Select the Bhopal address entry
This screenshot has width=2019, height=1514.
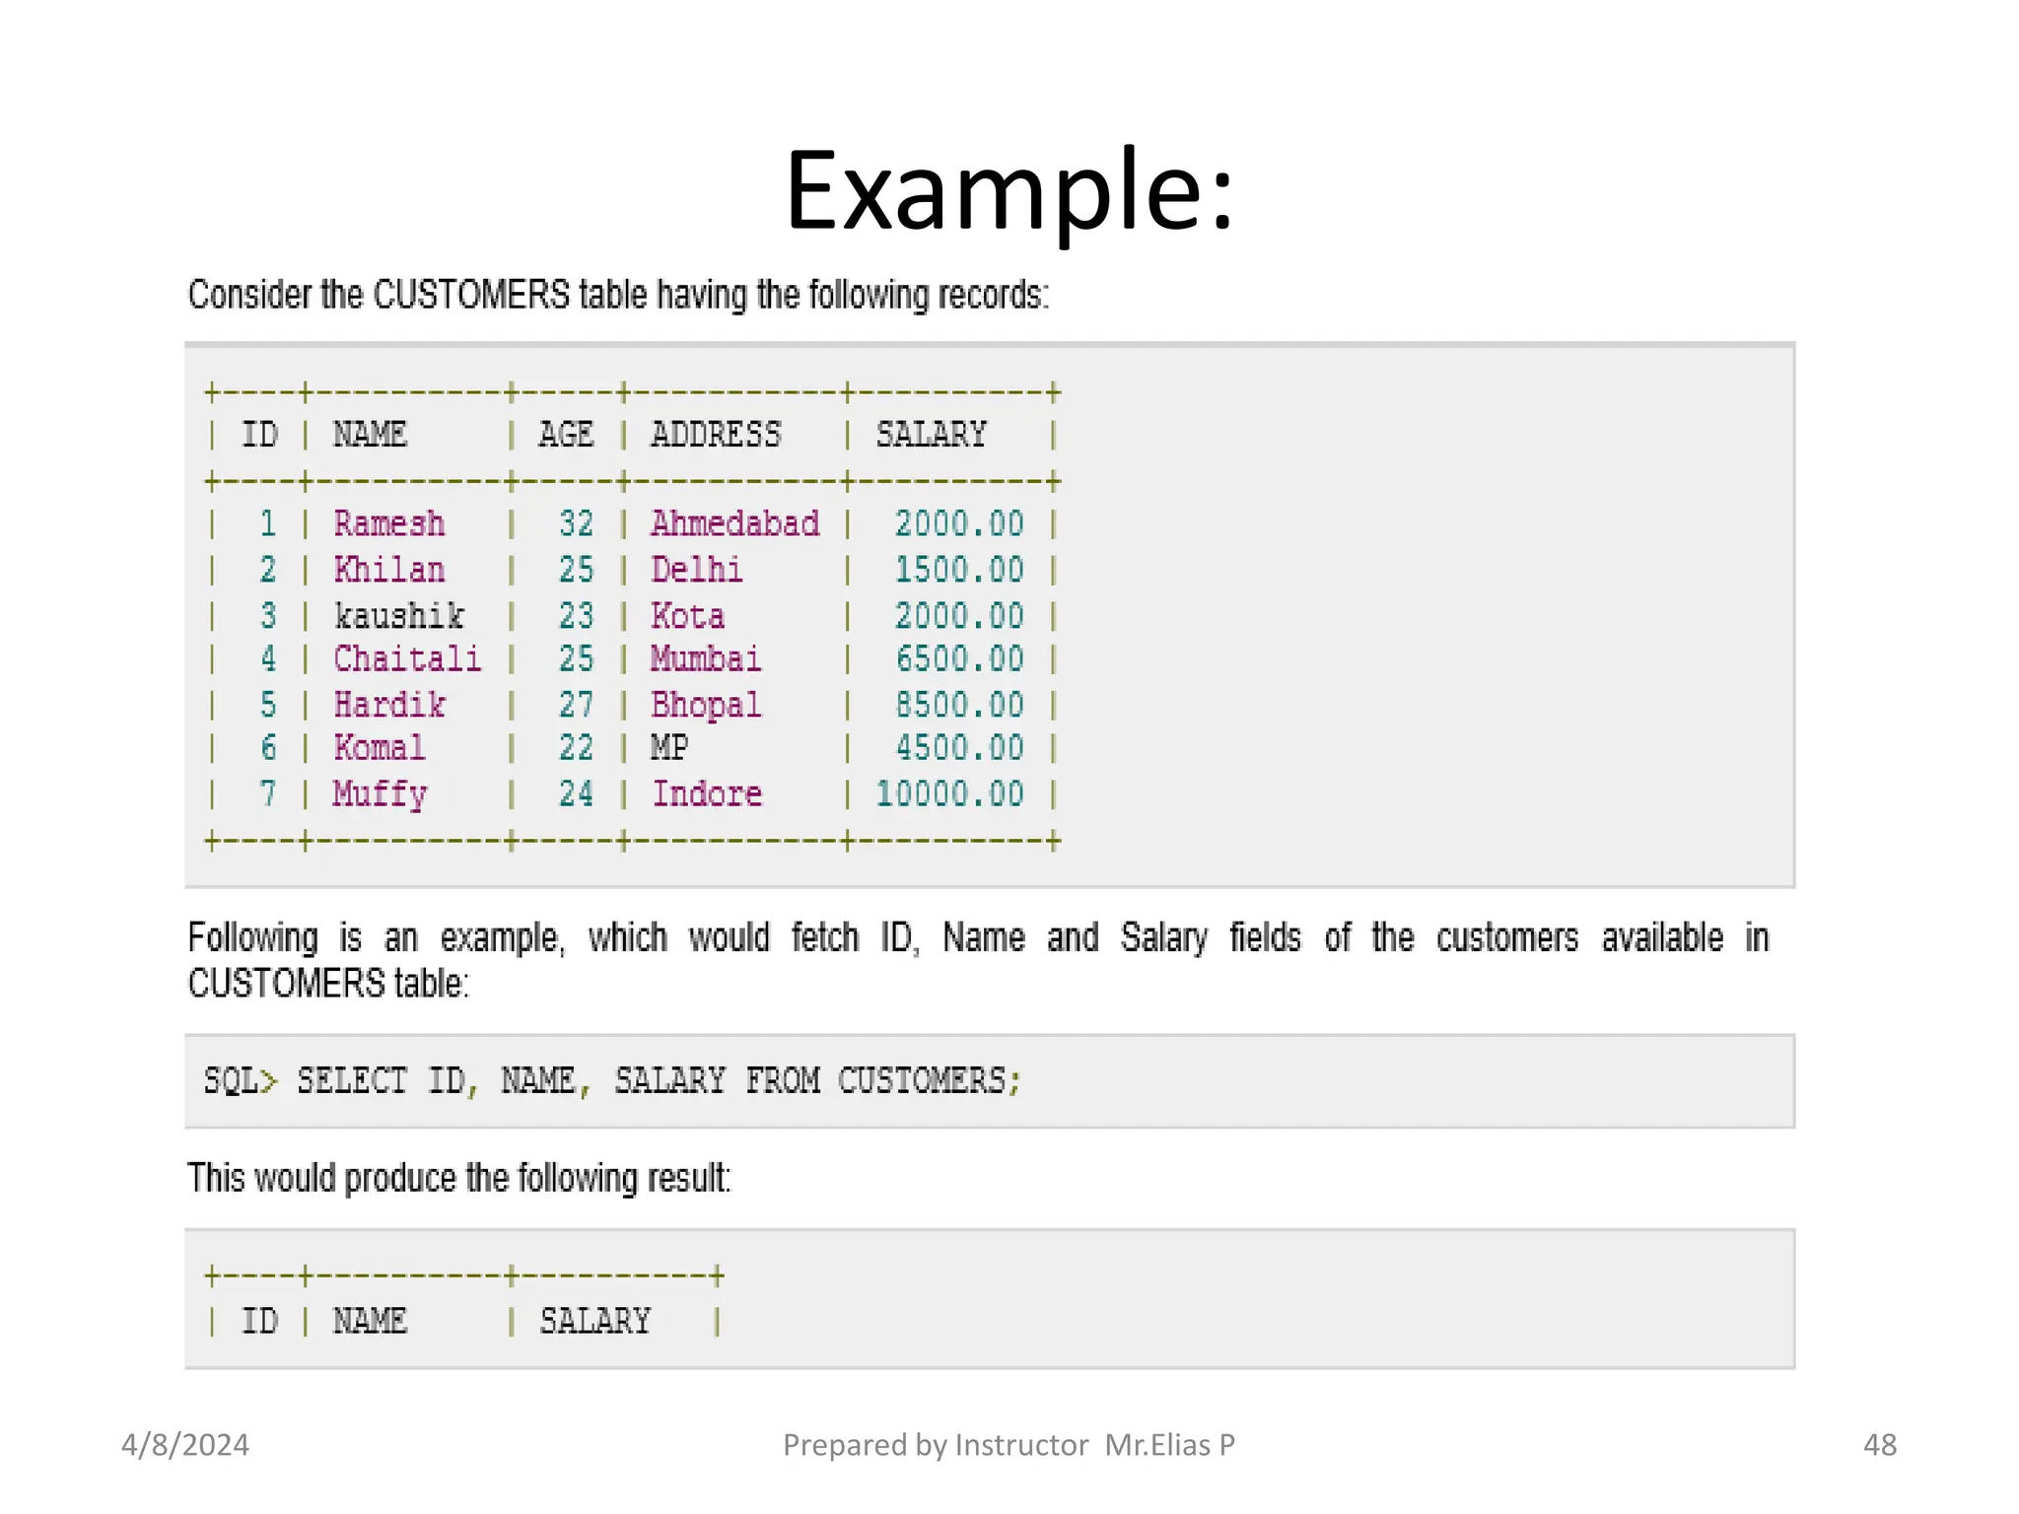point(706,705)
